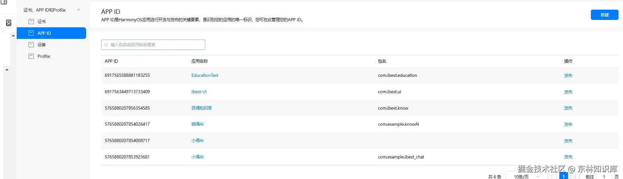Select APP ID 6917565588881183255
Screen dimensions: 623x179
tap(127, 75)
